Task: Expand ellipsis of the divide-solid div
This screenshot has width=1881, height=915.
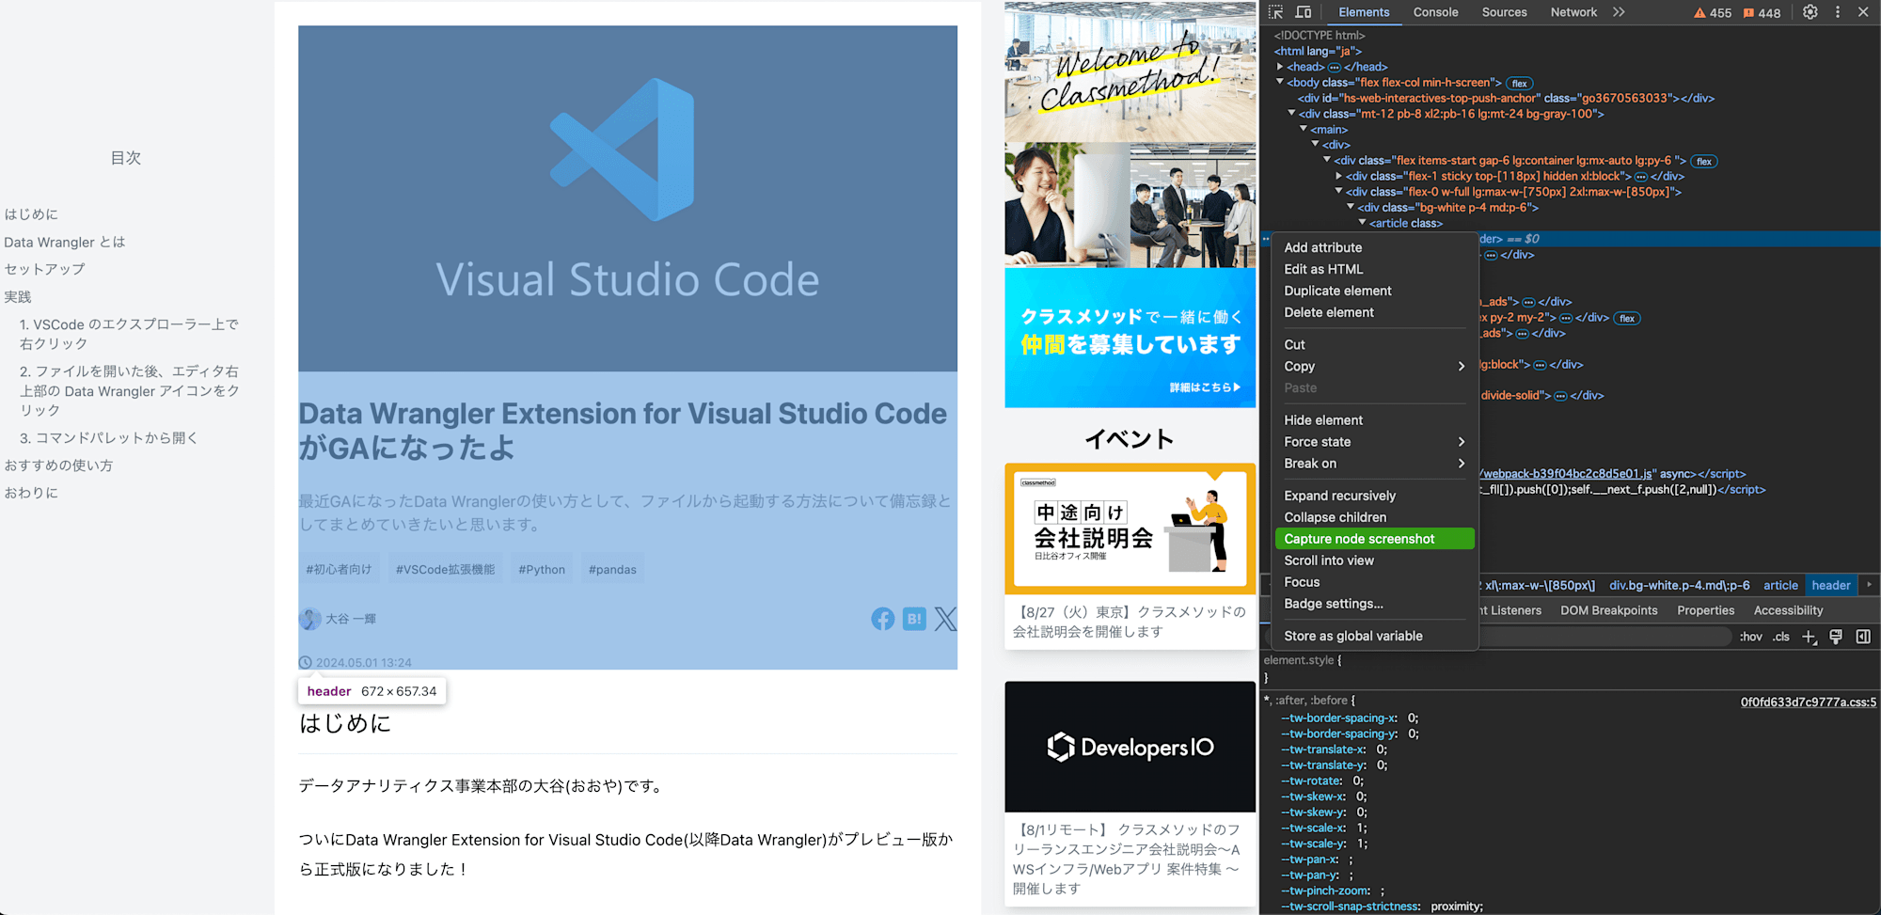Action: (x=1560, y=396)
